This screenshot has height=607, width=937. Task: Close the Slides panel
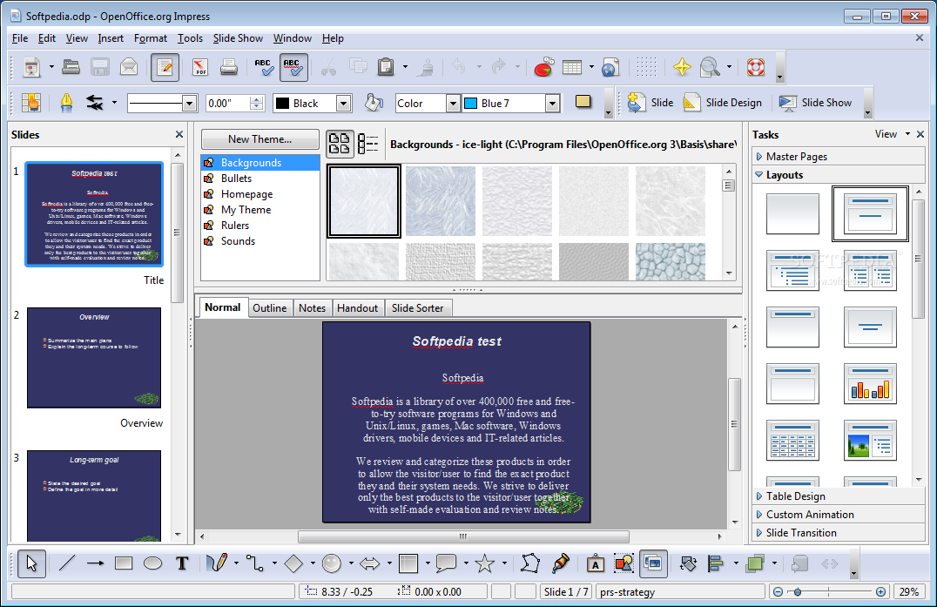tap(179, 134)
